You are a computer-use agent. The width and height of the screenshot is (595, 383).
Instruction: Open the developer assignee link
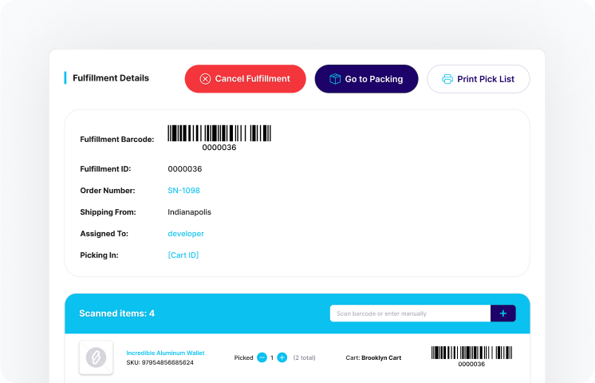pos(186,234)
